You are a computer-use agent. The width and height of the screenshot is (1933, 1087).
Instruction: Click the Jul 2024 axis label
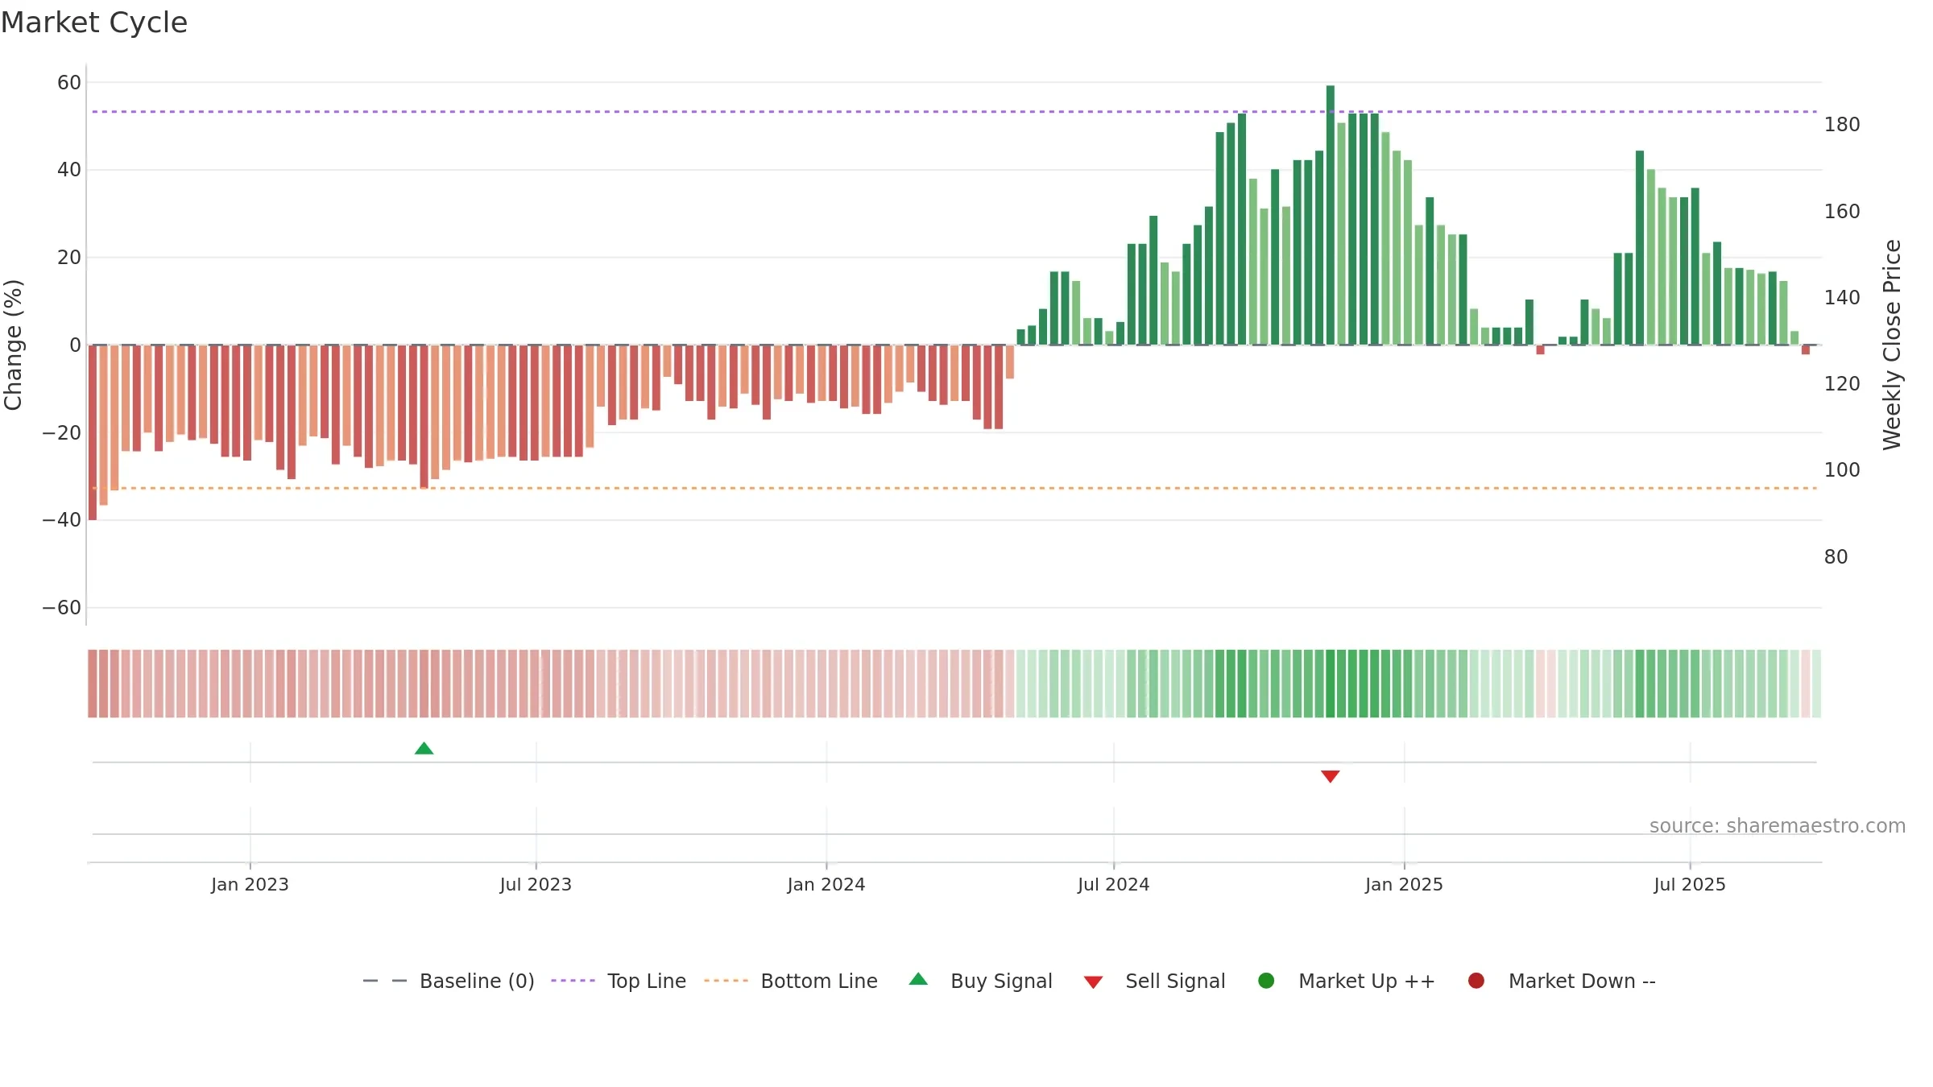(x=1114, y=885)
